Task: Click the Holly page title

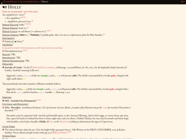Action: (14, 7)
